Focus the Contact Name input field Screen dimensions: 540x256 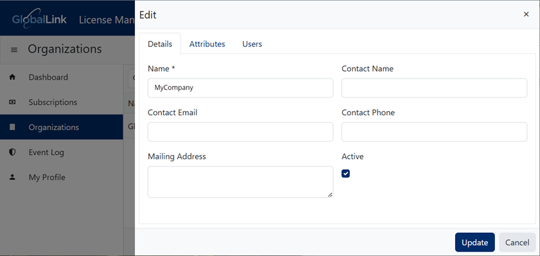pos(434,88)
